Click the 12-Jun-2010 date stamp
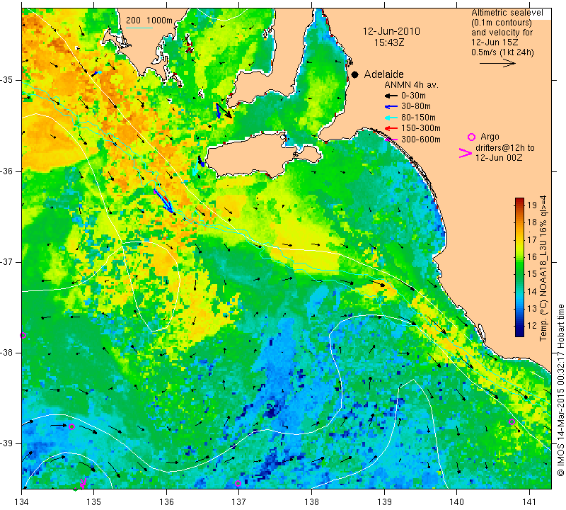The image size is (566, 510). pyautogui.click(x=391, y=31)
